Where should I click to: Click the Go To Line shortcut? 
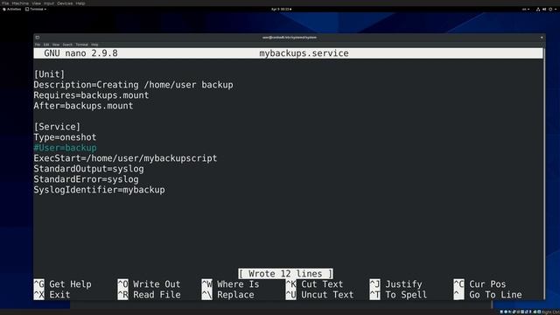[487, 295]
